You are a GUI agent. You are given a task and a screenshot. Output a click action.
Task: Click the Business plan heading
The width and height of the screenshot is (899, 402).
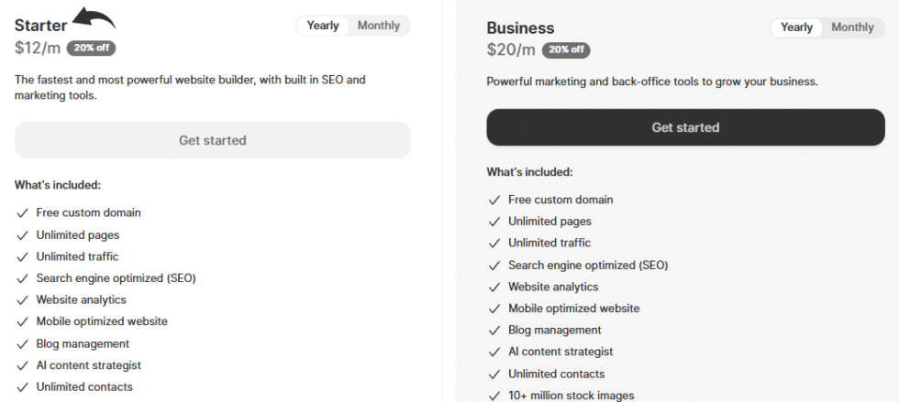(520, 28)
